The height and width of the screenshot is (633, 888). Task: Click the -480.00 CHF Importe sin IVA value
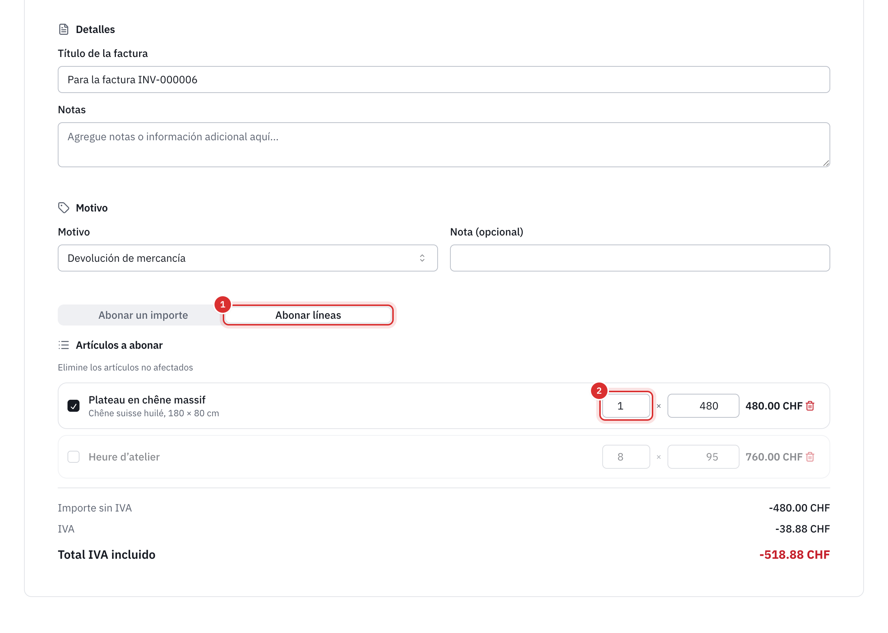pyautogui.click(x=799, y=508)
